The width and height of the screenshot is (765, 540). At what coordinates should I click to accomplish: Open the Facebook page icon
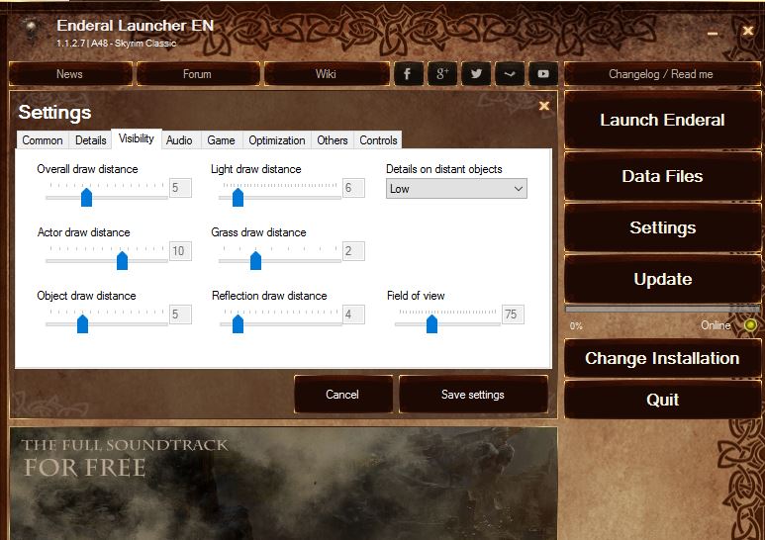pyautogui.click(x=408, y=74)
